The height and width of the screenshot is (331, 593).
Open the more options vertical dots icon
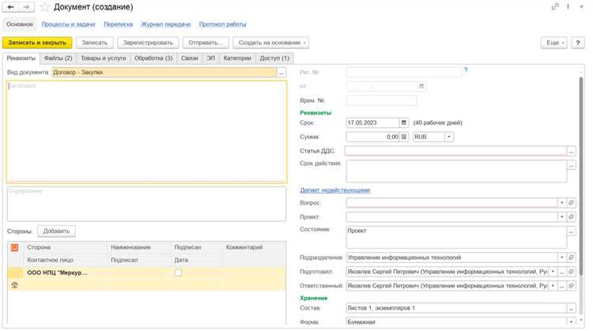click(568, 7)
